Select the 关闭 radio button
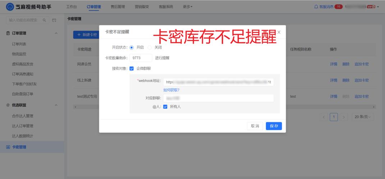Image resolution: width=385 pixels, height=179 pixels. [x=150, y=47]
